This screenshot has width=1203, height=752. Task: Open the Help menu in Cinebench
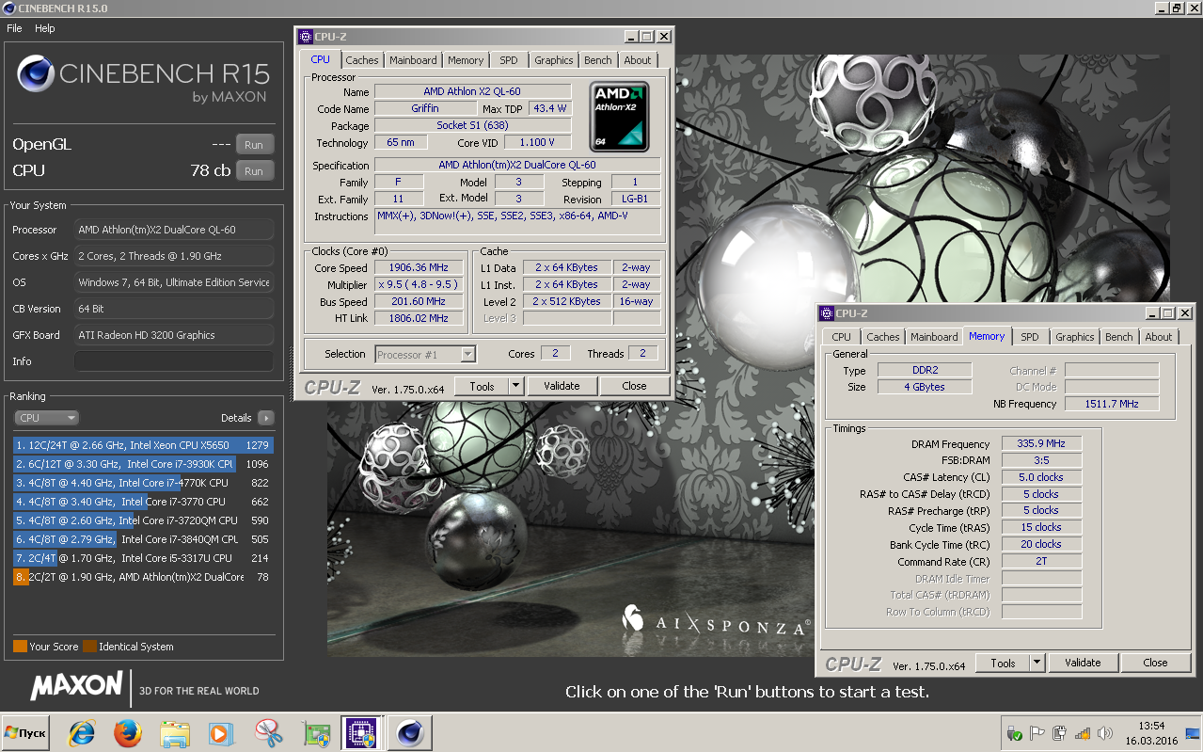tap(45, 28)
